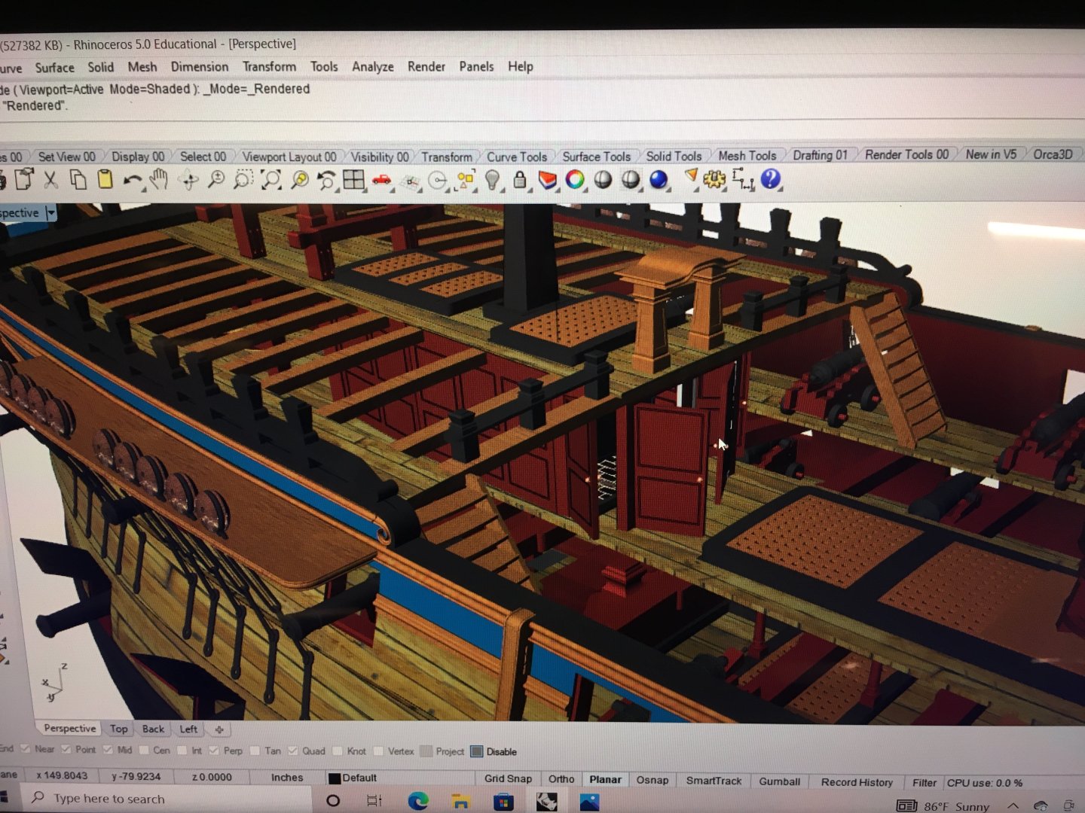Open the Render menu
Viewport: 1085px width, 813px height.
(426, 66)
